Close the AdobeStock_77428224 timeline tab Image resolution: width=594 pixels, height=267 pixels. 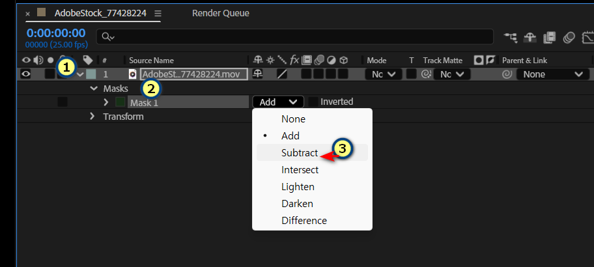point(27,14)
